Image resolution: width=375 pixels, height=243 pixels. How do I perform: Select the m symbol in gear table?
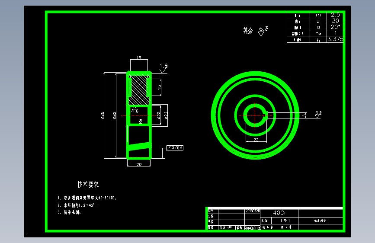[318, 15]
